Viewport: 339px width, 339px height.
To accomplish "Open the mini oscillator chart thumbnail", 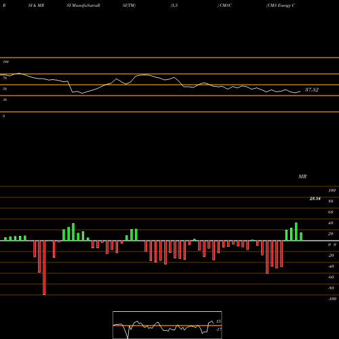I will point(167,325).
